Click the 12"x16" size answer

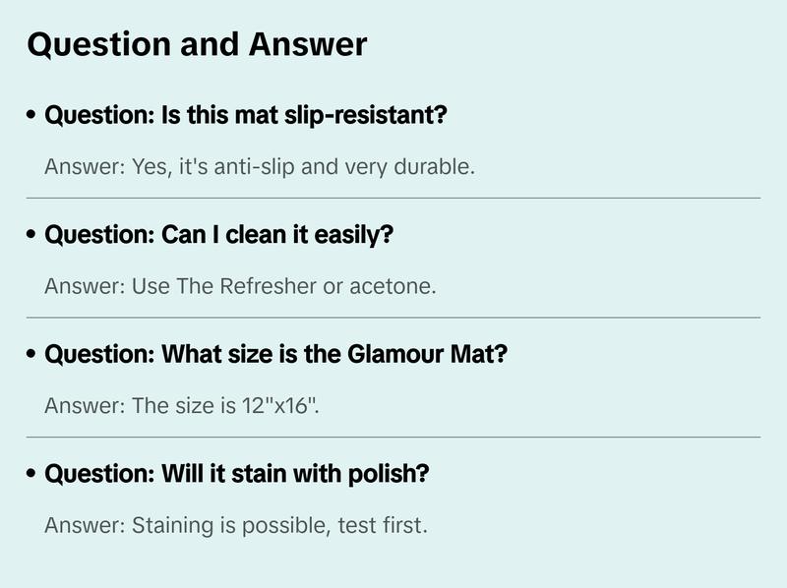click(182, 405)
